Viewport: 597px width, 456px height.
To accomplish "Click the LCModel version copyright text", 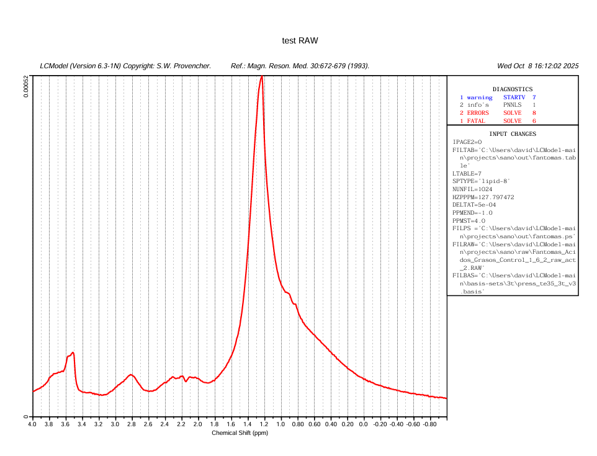I will (x=126, y=66).
